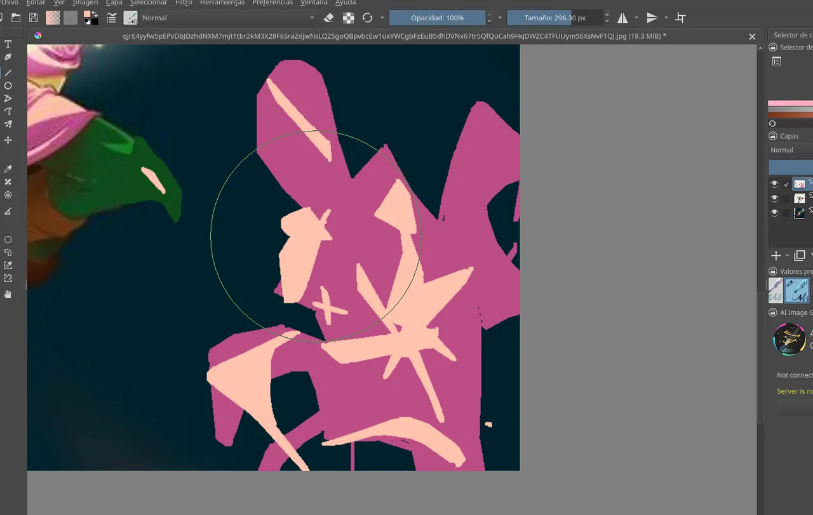
Task: Expand dropdown arrow after Opacidad slider
Action: point(500,18)
